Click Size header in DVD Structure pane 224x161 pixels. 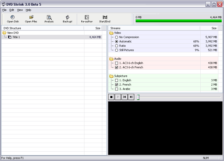coord(93,28)
